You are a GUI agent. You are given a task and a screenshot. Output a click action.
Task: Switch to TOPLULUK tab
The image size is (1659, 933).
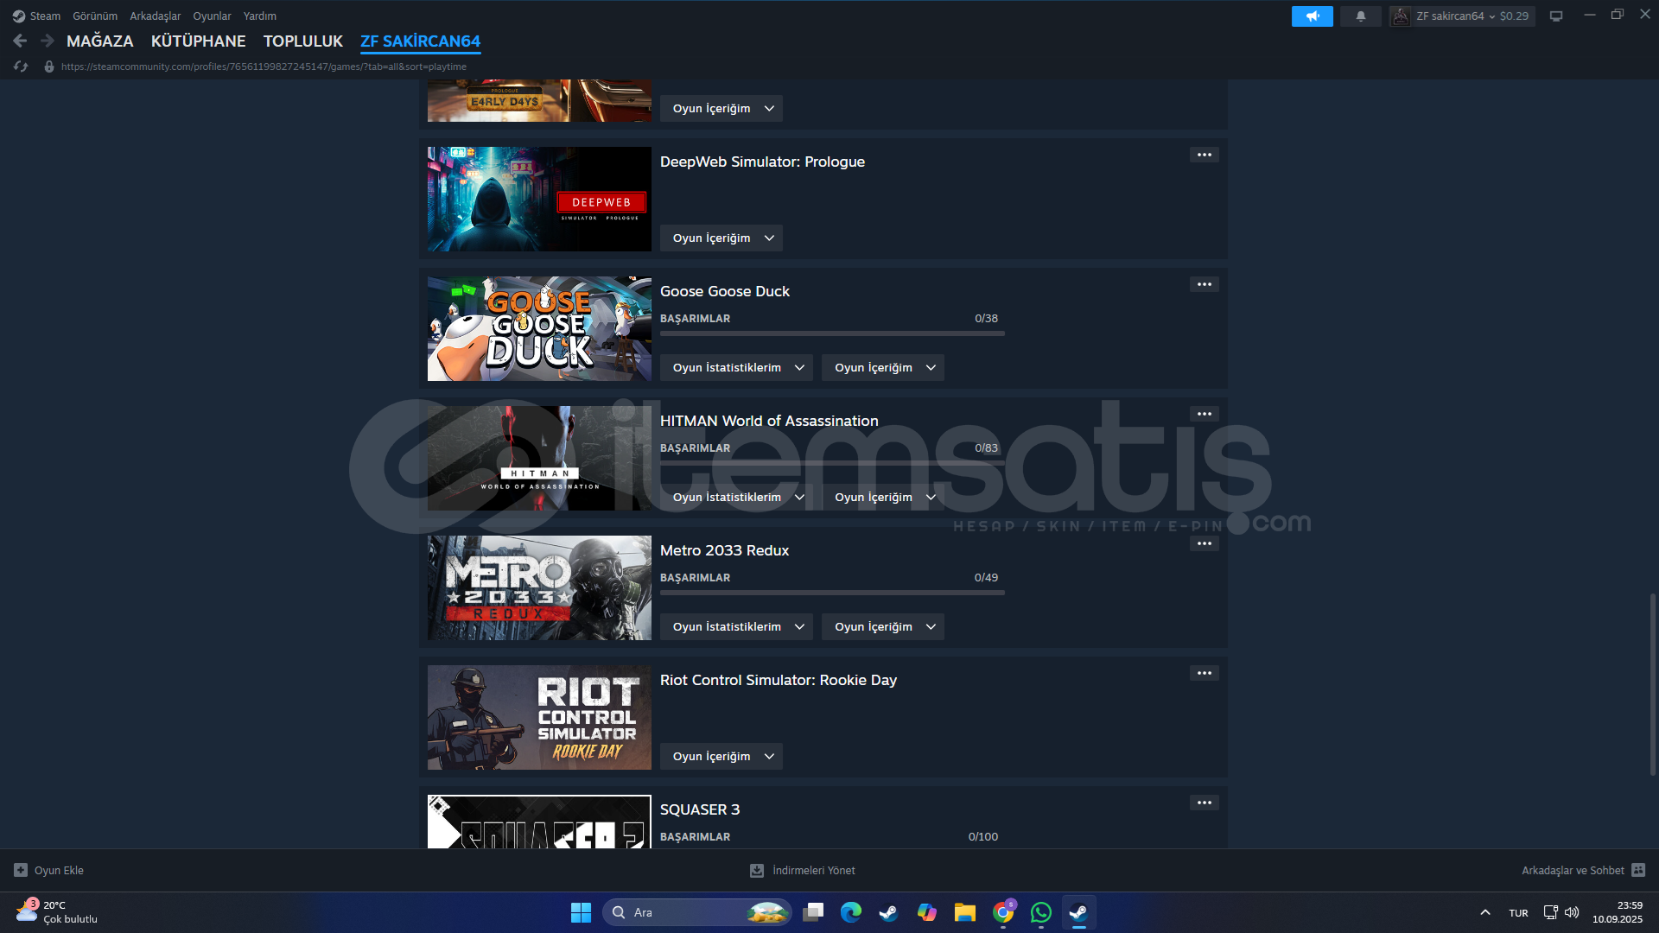point(303,41)
